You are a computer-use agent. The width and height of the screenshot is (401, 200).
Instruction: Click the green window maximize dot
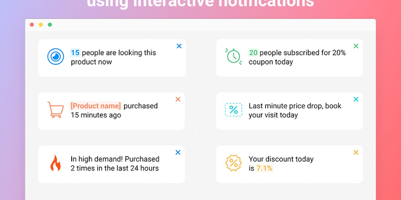[x=50, y=25]
